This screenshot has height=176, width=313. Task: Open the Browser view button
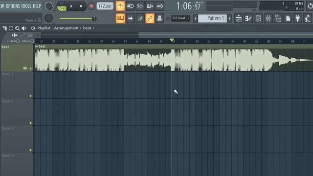[278, 19]
